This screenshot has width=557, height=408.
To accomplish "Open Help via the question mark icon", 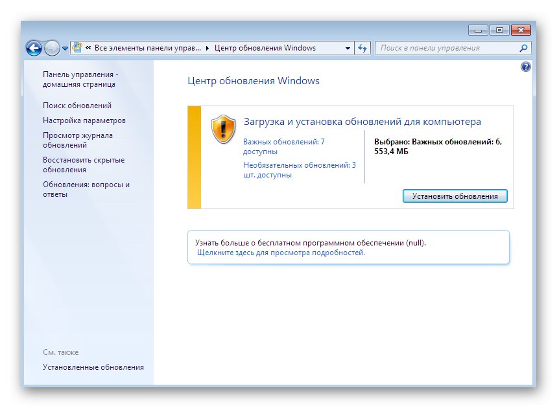I will coord(525,66).
